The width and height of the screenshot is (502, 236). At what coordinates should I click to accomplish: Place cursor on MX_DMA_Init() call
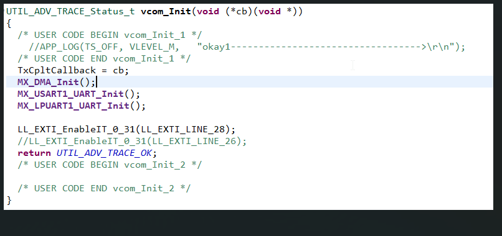pyautogui.click(x=57, y=82)
